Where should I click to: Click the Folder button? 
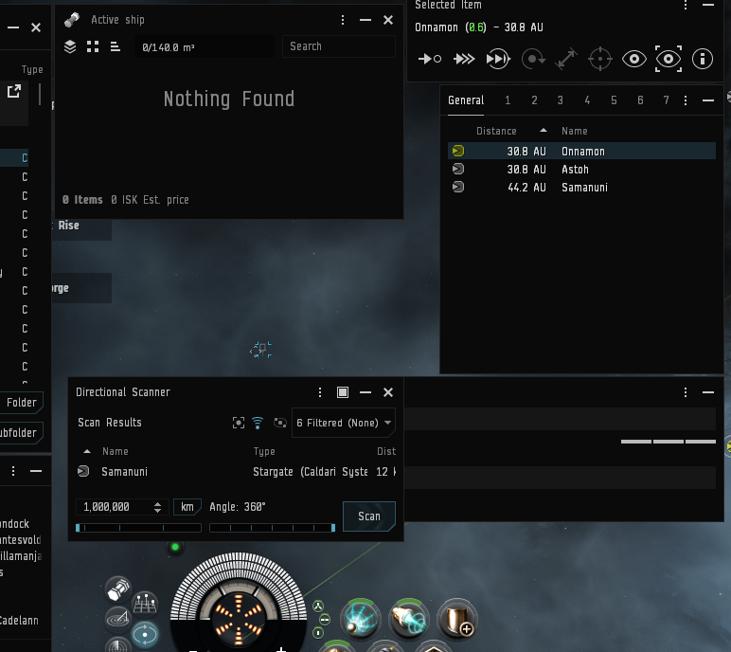pos(22,403)
